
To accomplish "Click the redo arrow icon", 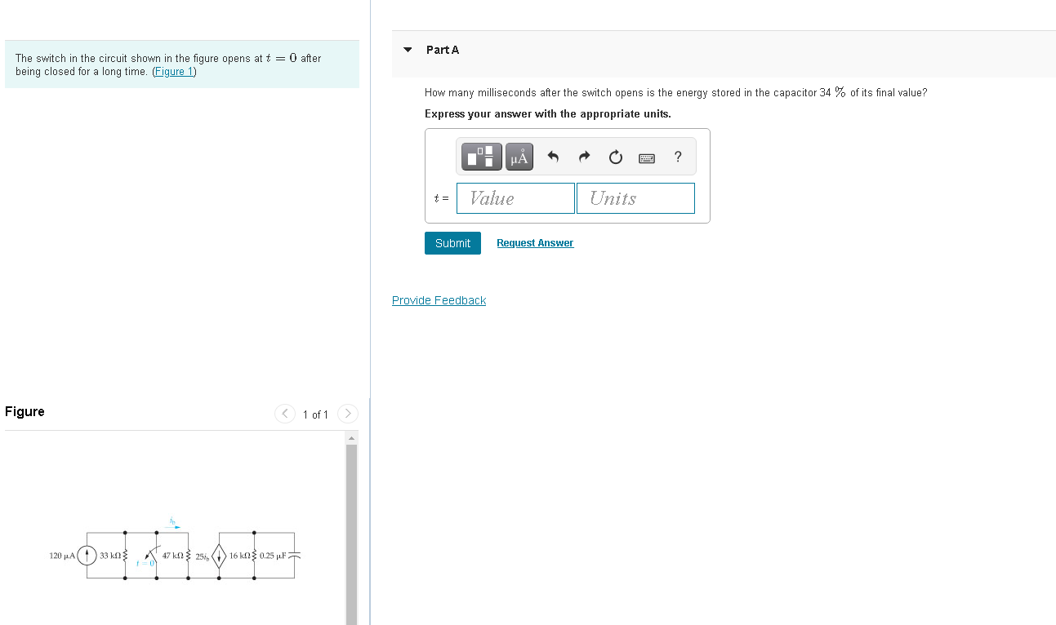I will click(585, 157).
